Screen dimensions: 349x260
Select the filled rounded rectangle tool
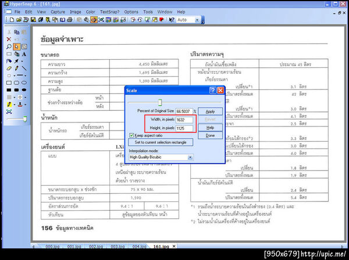[x=16, y=90]
